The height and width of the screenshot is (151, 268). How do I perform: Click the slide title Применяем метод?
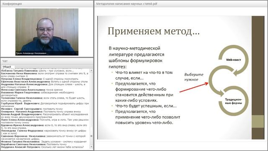pos(154,31)
